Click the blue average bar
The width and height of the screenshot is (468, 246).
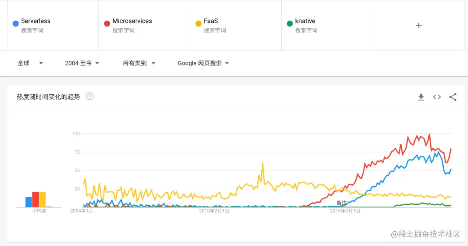point(28,202)
